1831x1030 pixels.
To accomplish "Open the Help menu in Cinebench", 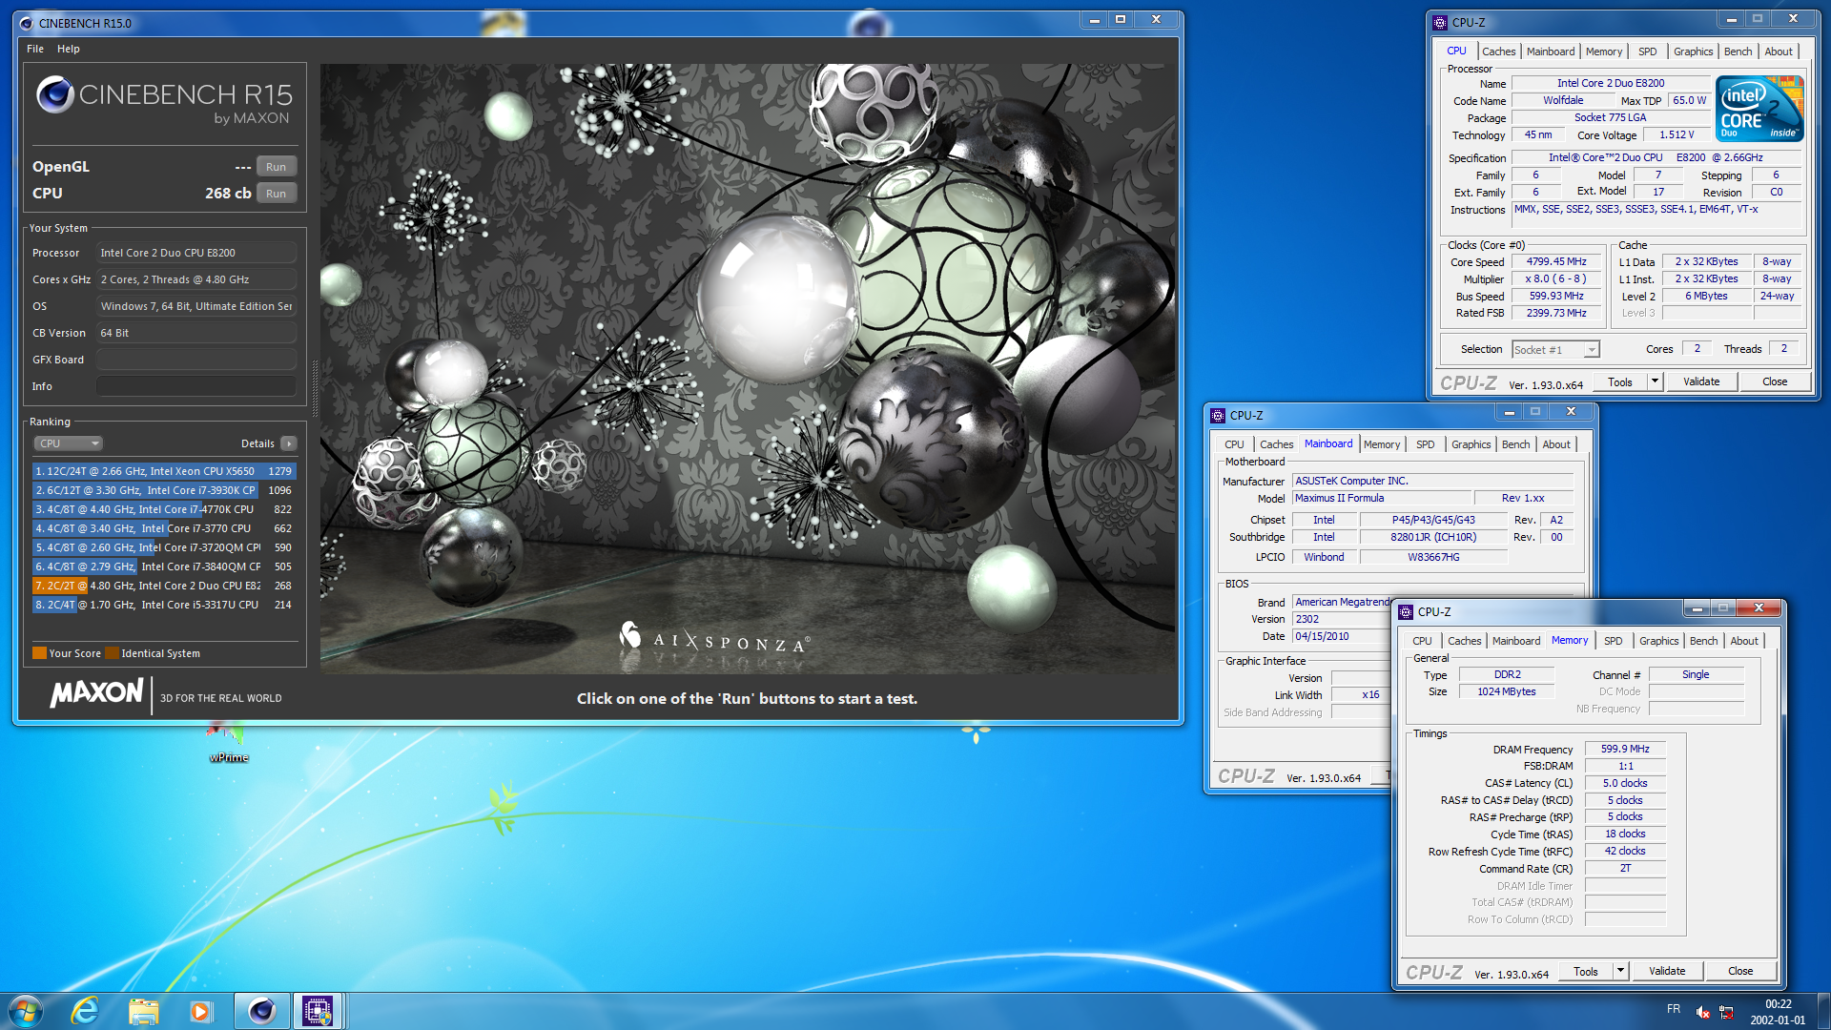I will 69,49.
